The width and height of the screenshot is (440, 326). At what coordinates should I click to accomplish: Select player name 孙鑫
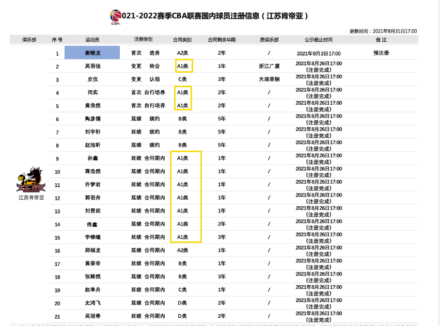pyautogui.click(x=92, y=158)
